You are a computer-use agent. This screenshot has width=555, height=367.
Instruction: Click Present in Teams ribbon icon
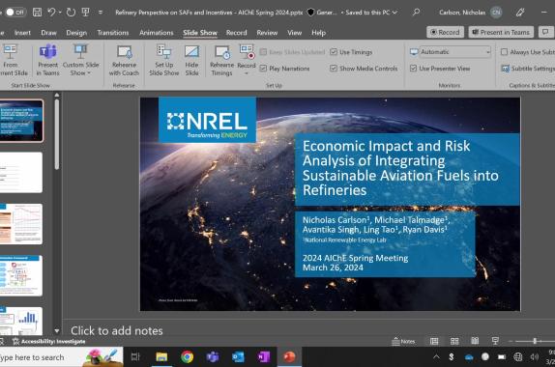click(x=47, y=60)
